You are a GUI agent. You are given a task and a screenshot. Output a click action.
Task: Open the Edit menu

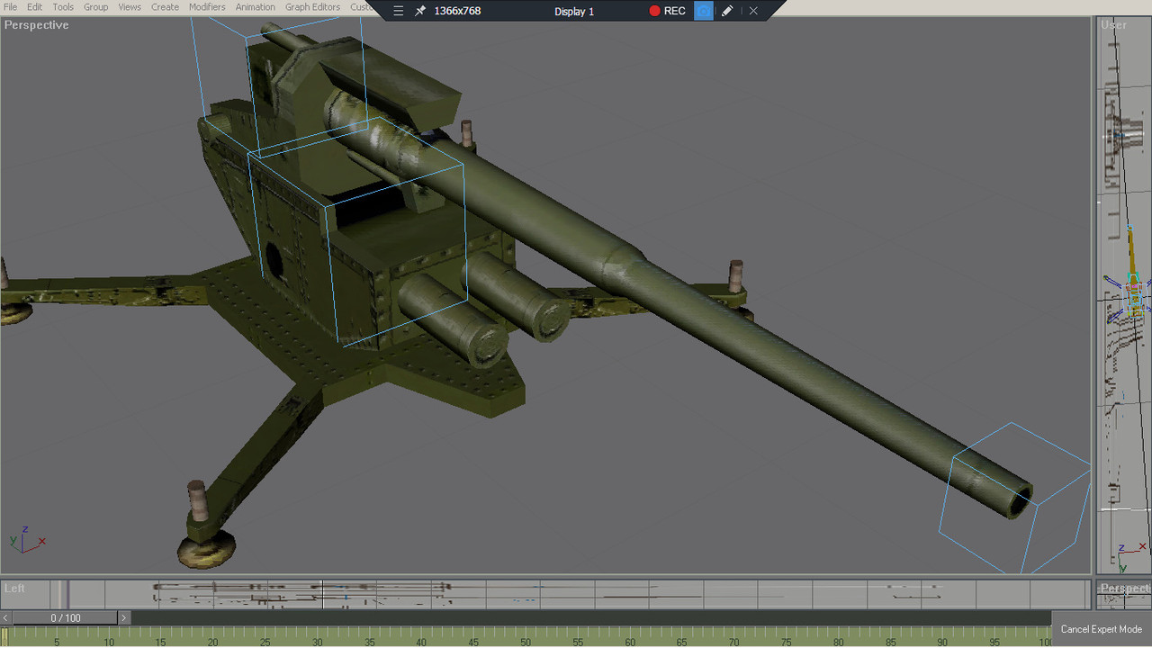click(x=34, y=6)
